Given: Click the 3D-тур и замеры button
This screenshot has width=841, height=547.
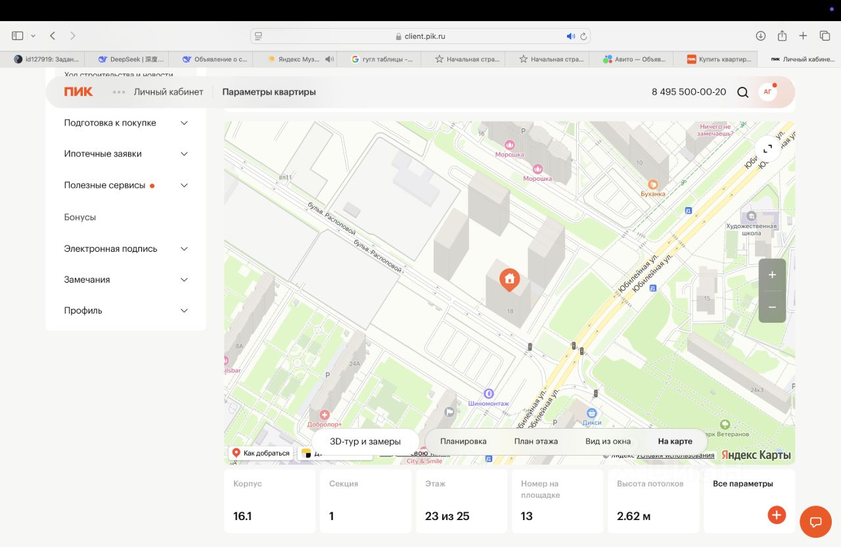Looking at the screenshot, I should (x=365, y=441).
